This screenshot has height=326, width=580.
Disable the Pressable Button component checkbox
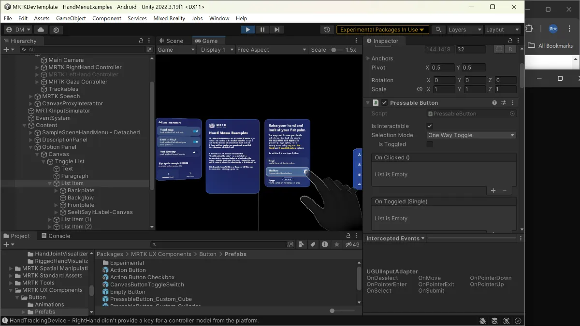384,103
